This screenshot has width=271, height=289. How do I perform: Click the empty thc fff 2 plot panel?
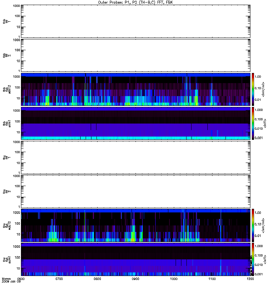click(135, 191)
